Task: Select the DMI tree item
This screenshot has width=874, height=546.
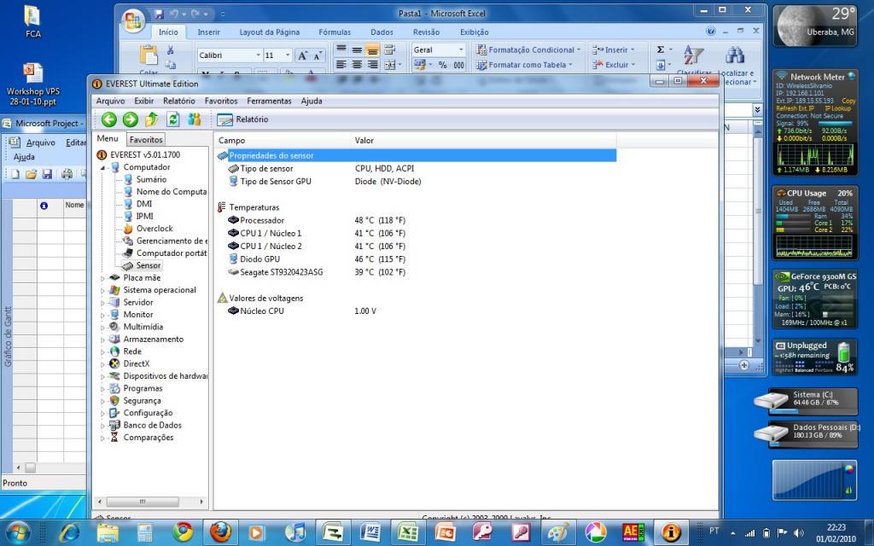Action: tap(143, 204)
